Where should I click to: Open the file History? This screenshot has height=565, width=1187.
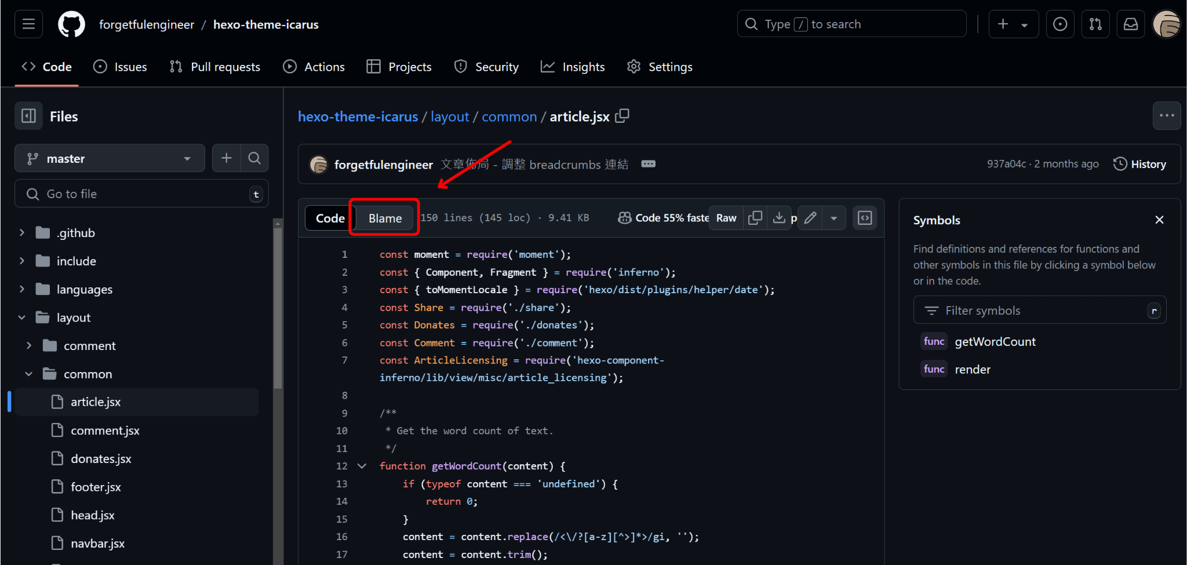pyautogui.click(x=1139, y=164)
